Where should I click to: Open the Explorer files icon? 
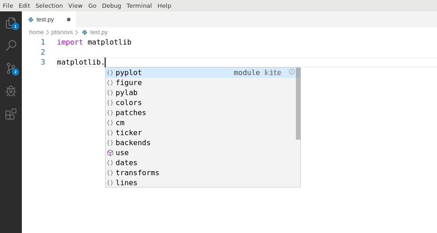[x=11, y=23]
